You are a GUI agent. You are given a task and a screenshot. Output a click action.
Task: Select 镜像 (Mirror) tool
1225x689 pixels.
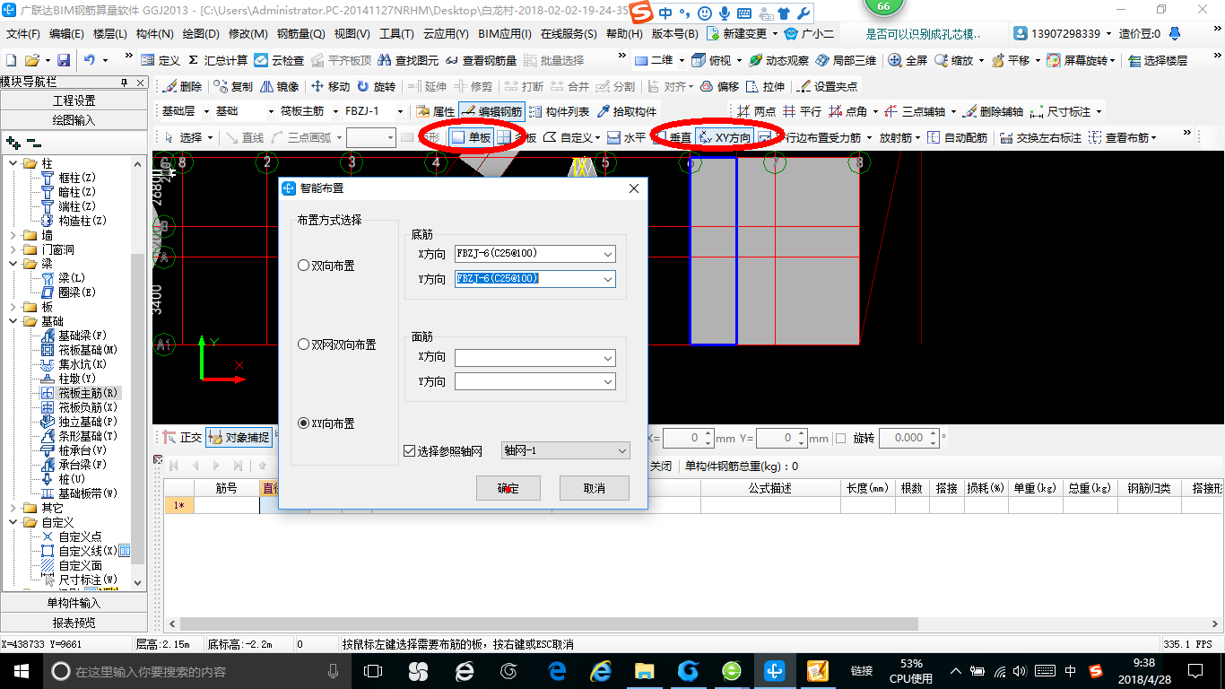click(279, 86)
